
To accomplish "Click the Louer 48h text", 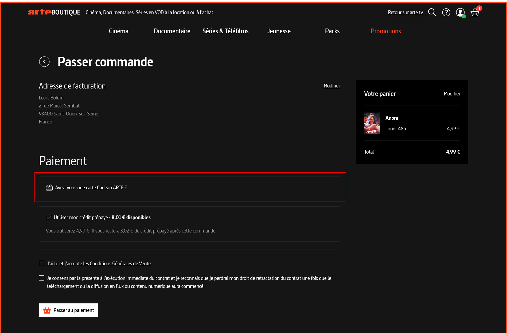I will (396, 129).
